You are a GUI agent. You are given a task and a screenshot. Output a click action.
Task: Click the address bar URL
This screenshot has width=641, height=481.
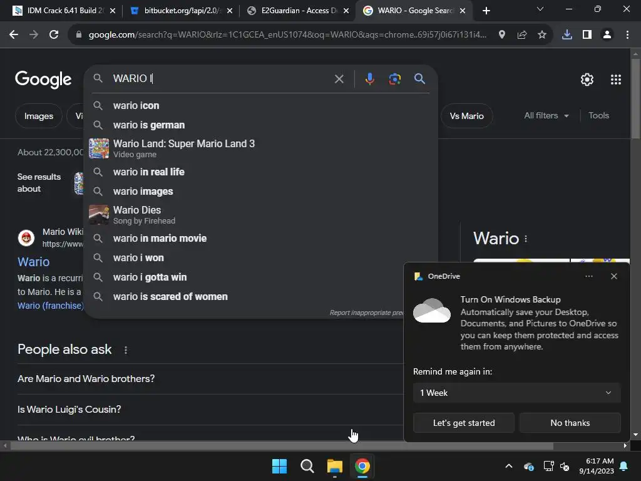[x=287, y=35]
